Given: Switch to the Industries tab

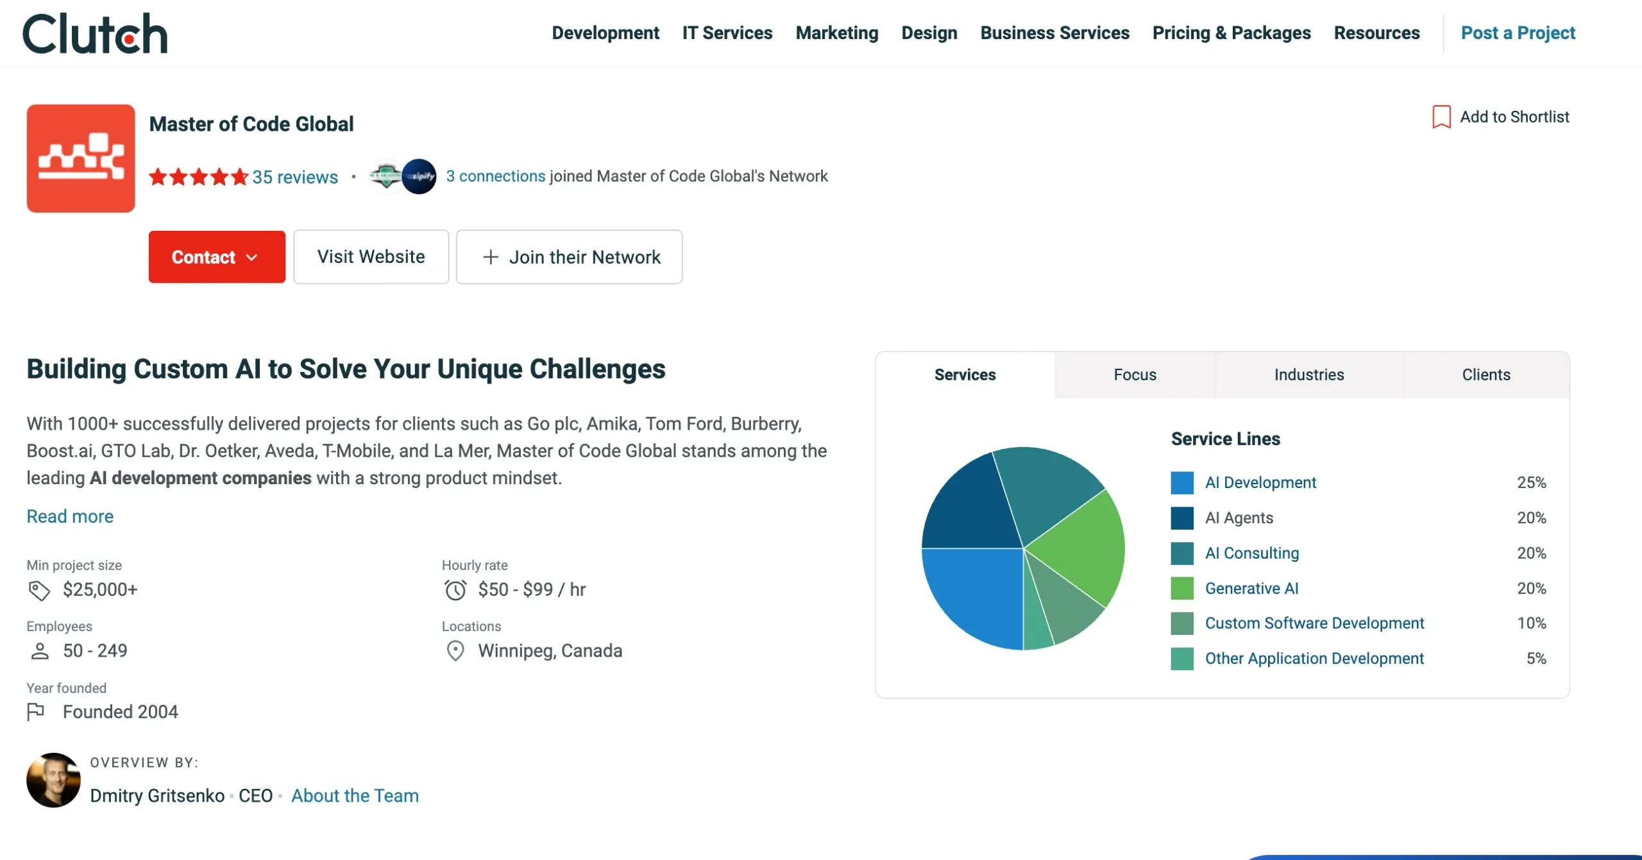Looking at the screenshot, I should click(1308, 375).
